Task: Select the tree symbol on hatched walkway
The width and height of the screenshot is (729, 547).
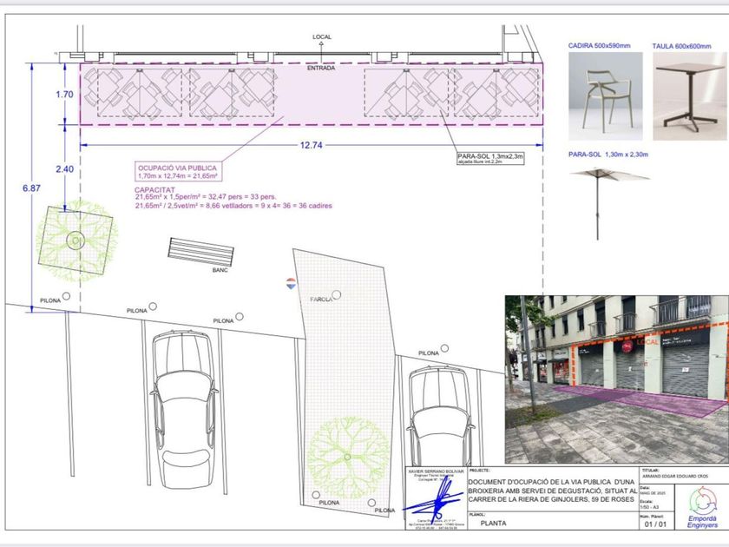Action: 348,458
